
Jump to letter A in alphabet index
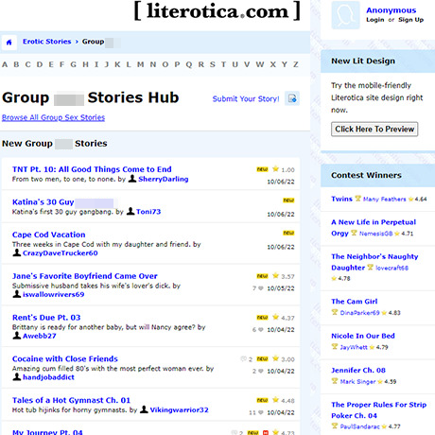pos(5,64)
